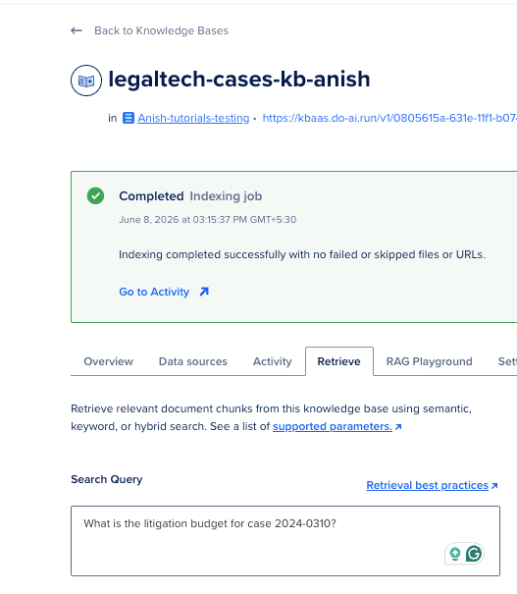Screen dimensions: 517x594
Task: Click the green lightbulb suggestion icon
Action: point(455,554)
